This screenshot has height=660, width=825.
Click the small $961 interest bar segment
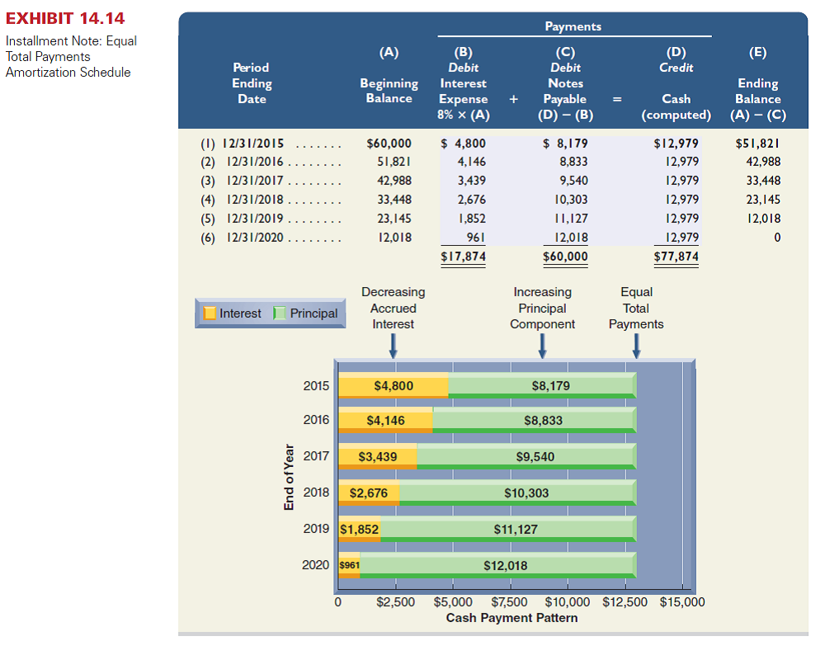(349, 565)
